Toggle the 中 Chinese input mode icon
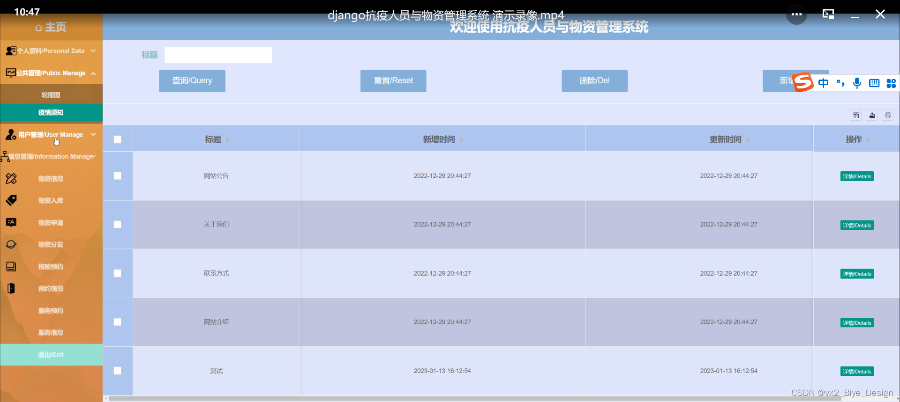Screen dimensions: 900x402 click(x=823, y=83)
